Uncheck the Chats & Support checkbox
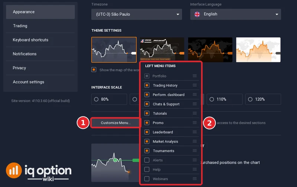 click(x=147, y=104)
